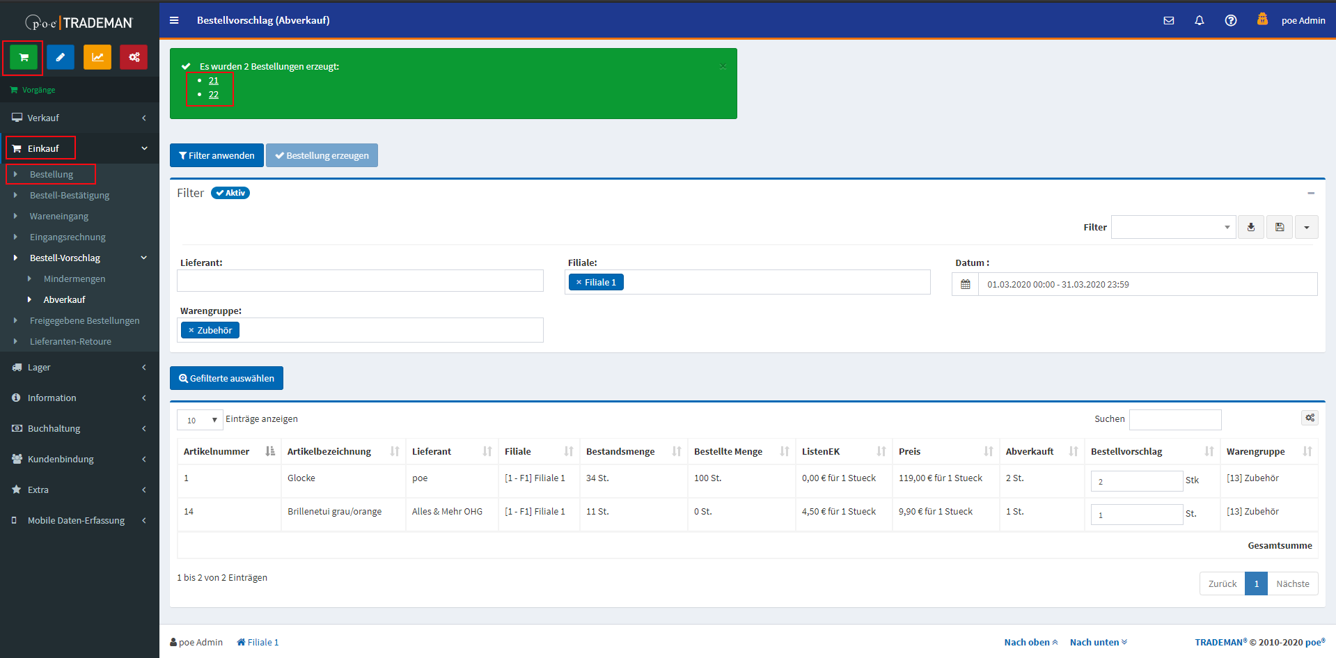Open order link 21
Viewport: 1336px width, 658px height.
tap(214, 81)
